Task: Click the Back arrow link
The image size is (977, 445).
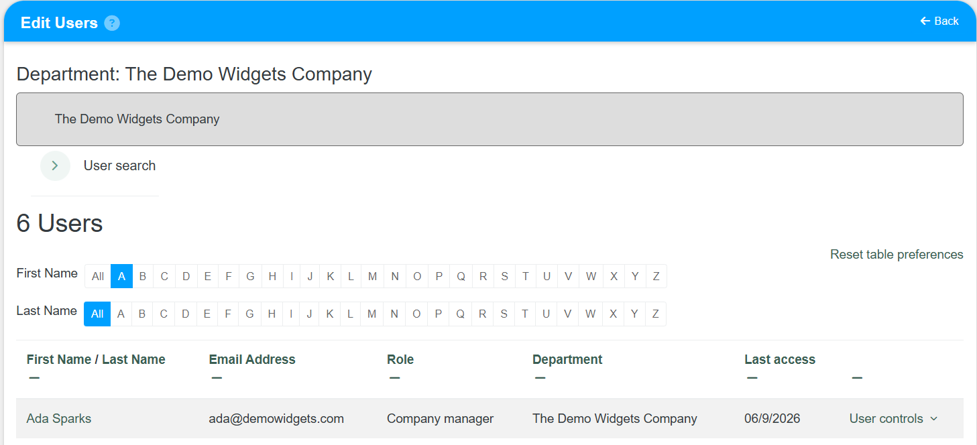Action: (939, 21)
